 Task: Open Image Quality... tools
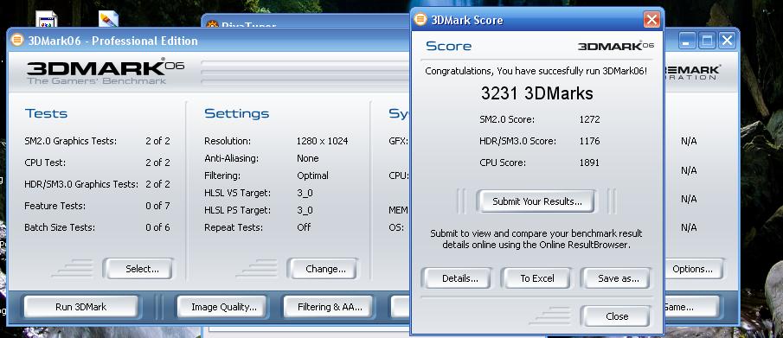pyautogui.click(x=222, y=307)
